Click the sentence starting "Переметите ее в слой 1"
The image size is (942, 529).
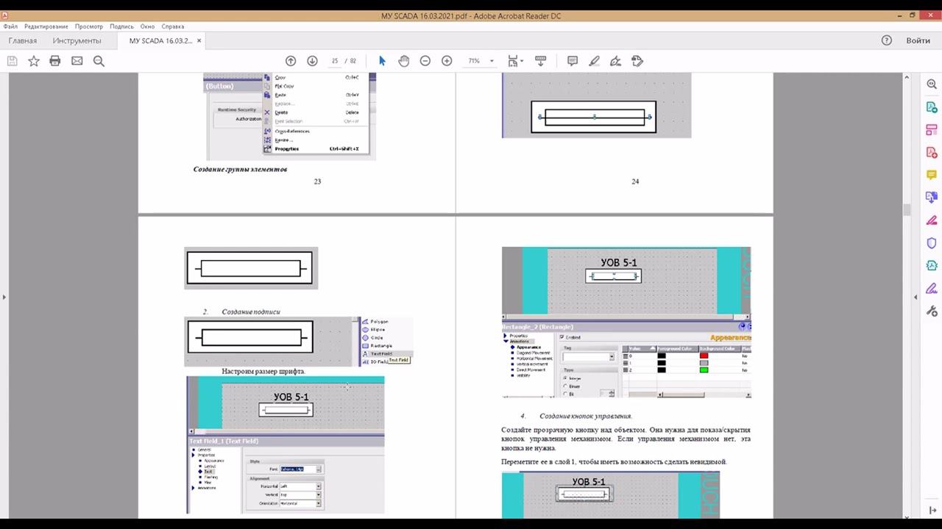615,461
